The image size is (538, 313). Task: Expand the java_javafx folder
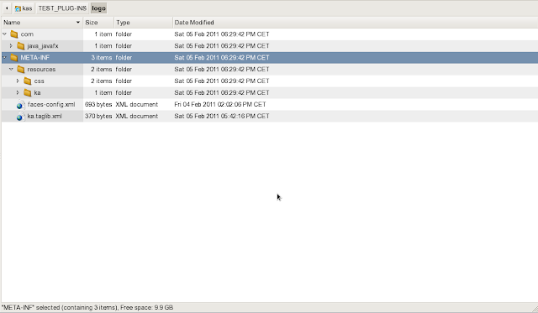coord(11,45)
